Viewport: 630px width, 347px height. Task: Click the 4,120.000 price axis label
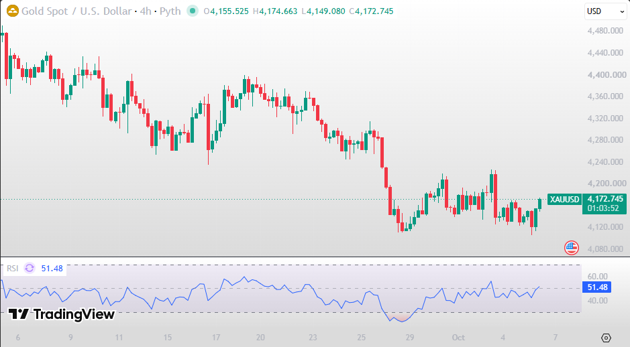tap(605, 227)
